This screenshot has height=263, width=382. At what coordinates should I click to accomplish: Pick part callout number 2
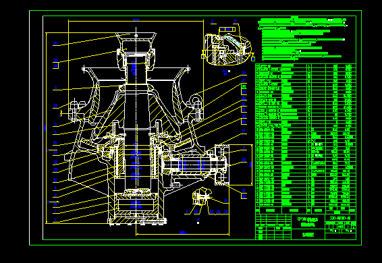55,220
